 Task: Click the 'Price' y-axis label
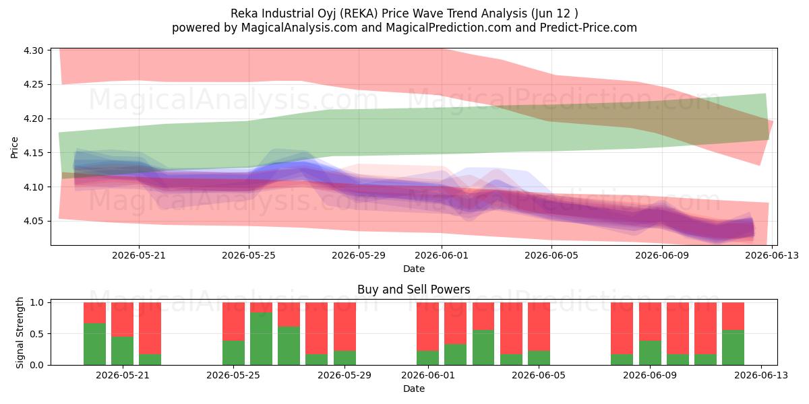[x=15, y=146]
